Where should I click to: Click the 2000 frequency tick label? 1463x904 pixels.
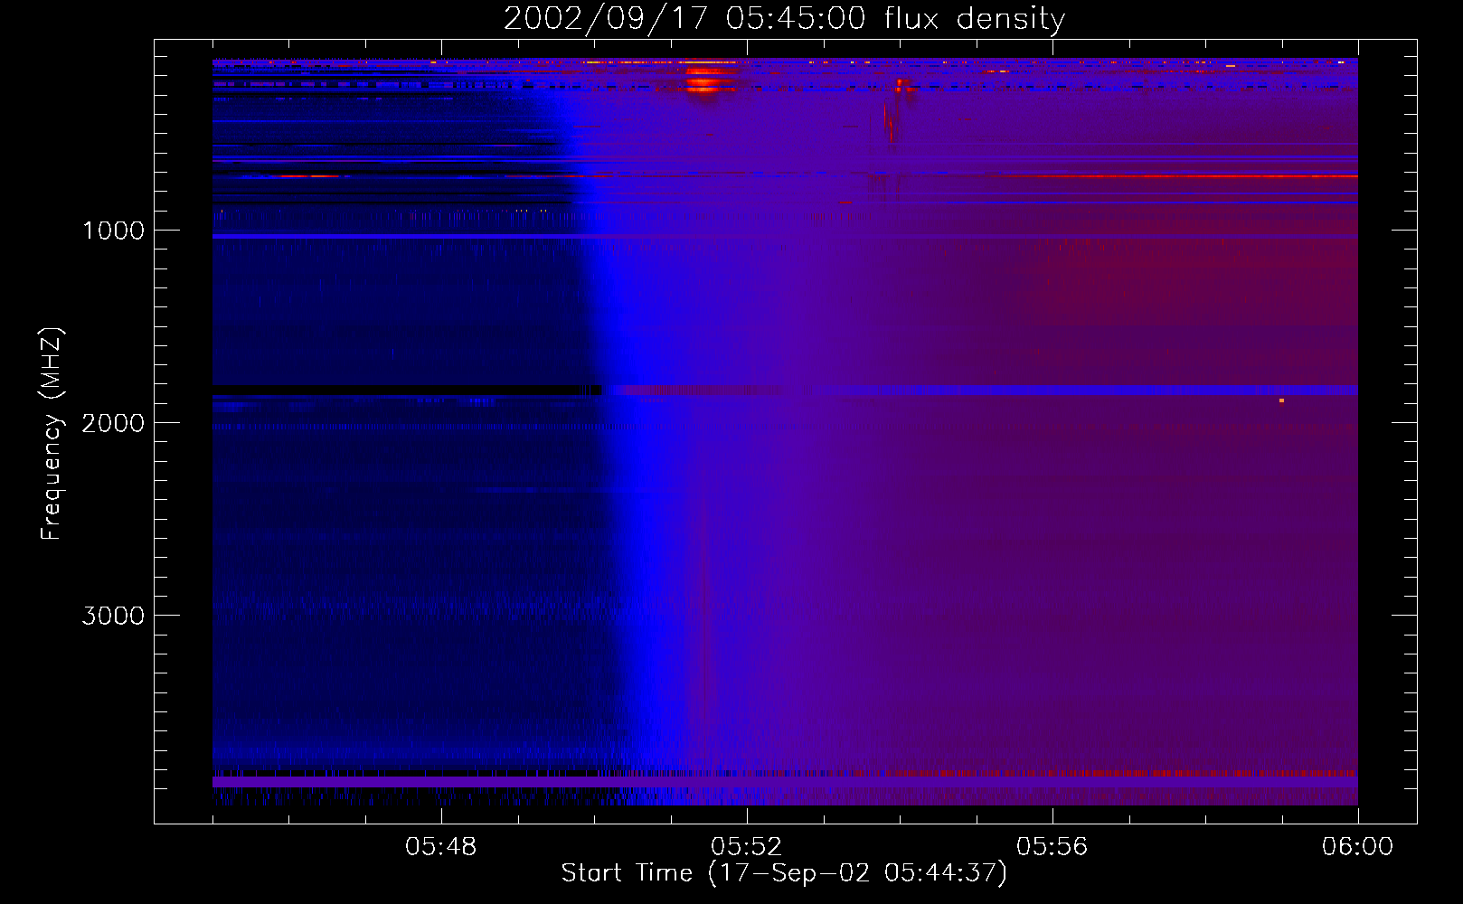pyautogui.click(x=114, y=422)
